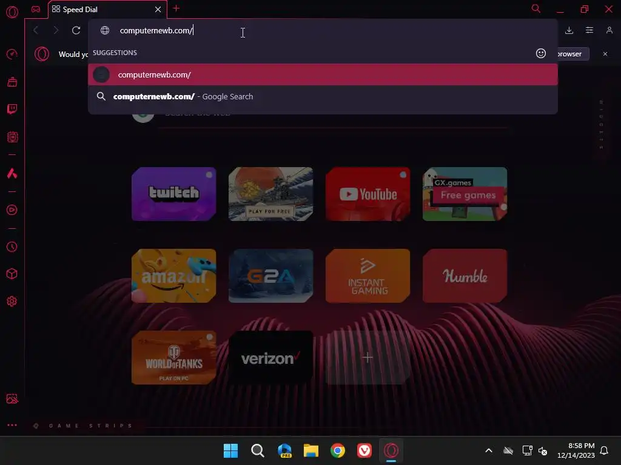
Task: Launch File Explorer from taskbar
Action: 311,450
